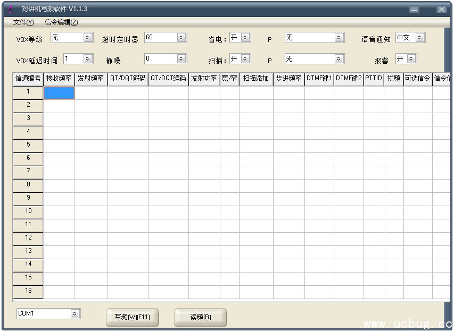Click the QT/DQT解码 column header
Image resolution: width=454 pixels, height=332 pixels.
[127, 79]
